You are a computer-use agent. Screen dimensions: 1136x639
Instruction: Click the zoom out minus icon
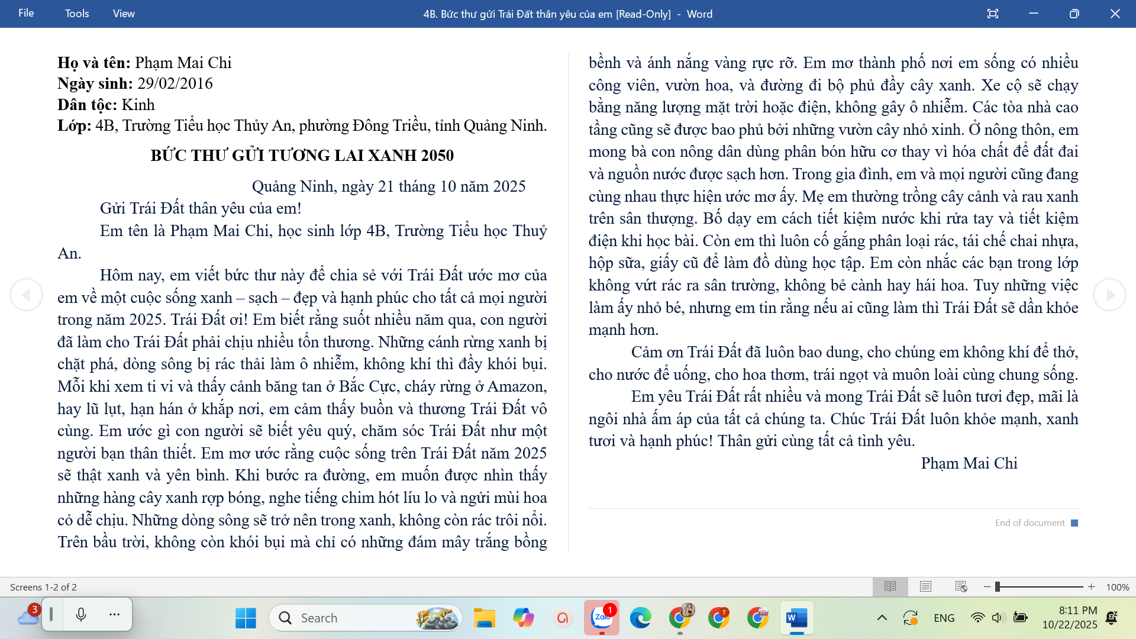click(987, 587)
